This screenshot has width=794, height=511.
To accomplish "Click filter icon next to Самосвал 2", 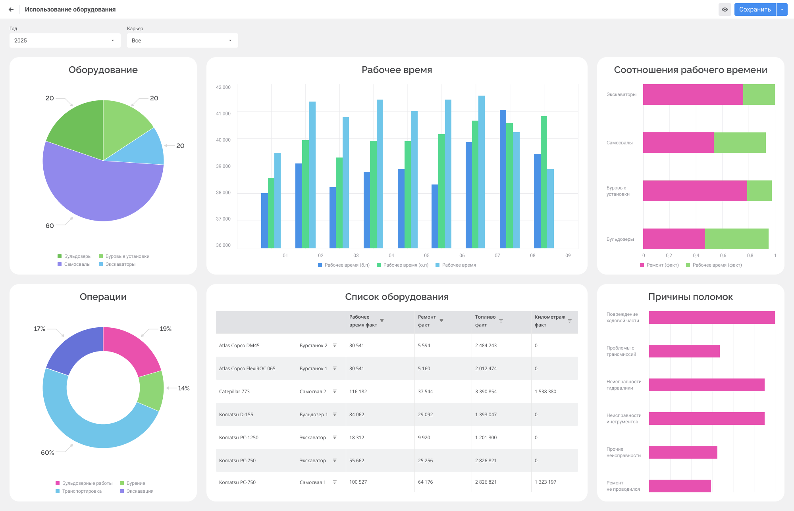I will pos(335,391).
